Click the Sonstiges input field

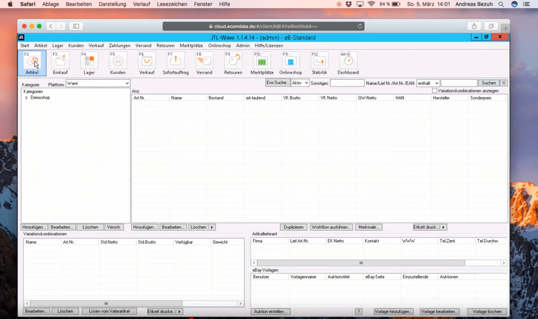pyautogui.click(x=347, y=83)
